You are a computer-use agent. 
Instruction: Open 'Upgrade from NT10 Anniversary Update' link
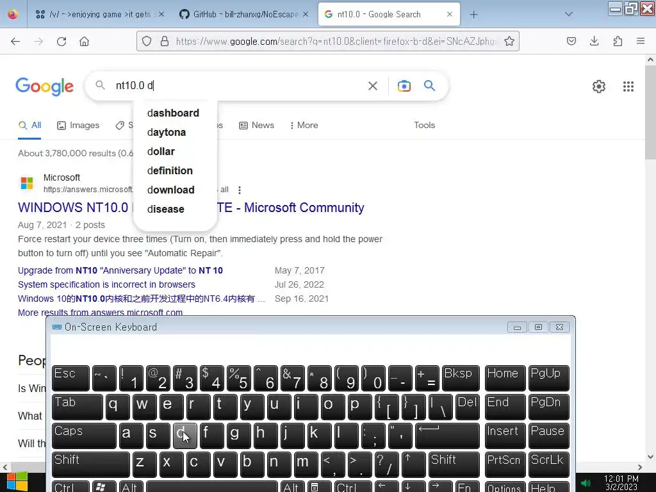(120, 270)
